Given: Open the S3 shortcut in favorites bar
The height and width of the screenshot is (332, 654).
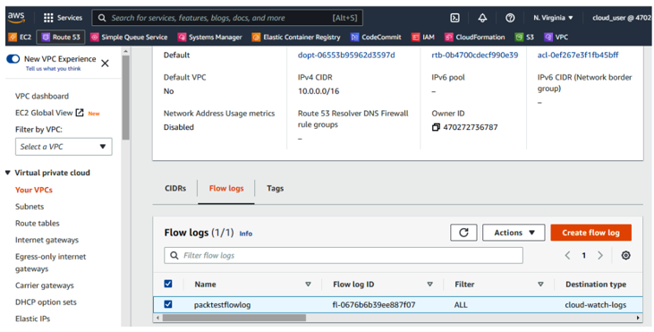Looking at the screenshot, I should tap(524, 37).
